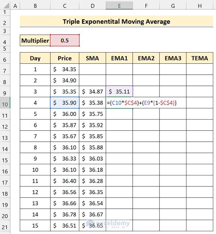Select the EMA1 cell showing $35.11
Image resolution: width=216 pixels, height=234 pixels.
pyautogui.click(x=119, y=91)
